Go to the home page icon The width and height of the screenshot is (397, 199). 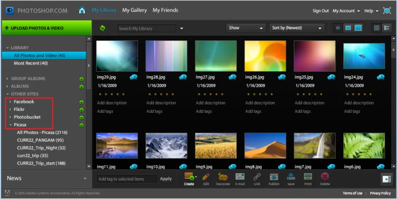(82, 10)
